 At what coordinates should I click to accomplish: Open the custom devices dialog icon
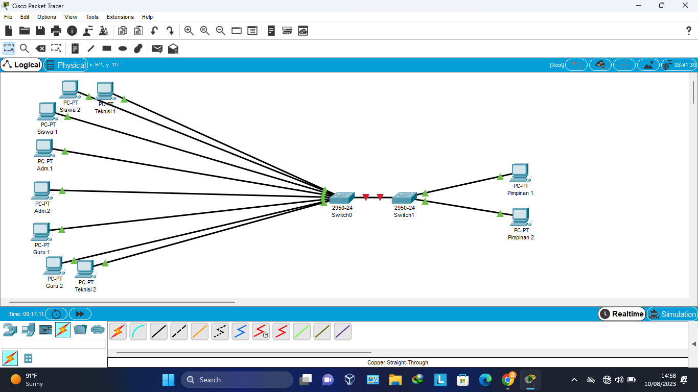tap(252, 31)
